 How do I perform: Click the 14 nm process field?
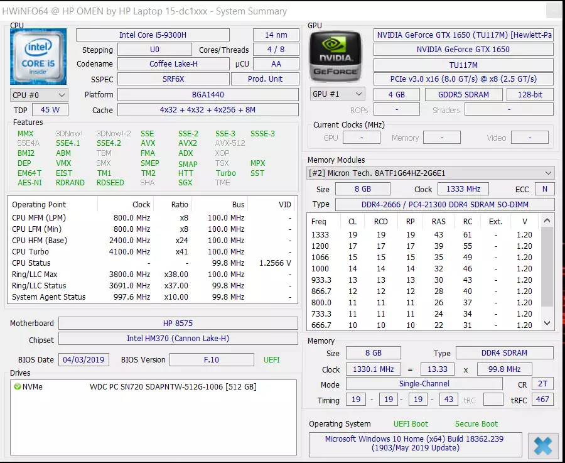[x=276, y=35]
